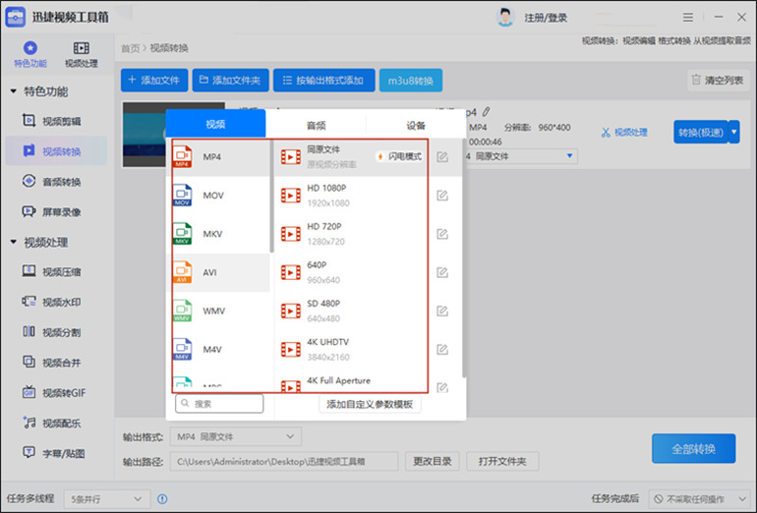Image resolution: width=757 pixels, height=513 pixels.
Task: Open the hamburger menu icon
Action: tap(688, 18)
